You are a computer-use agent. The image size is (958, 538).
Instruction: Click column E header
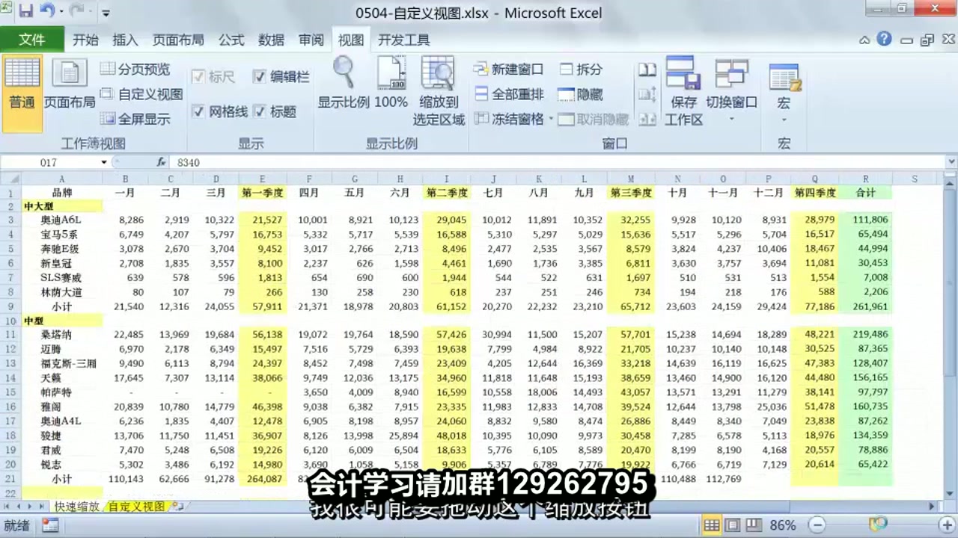(262, 179)
